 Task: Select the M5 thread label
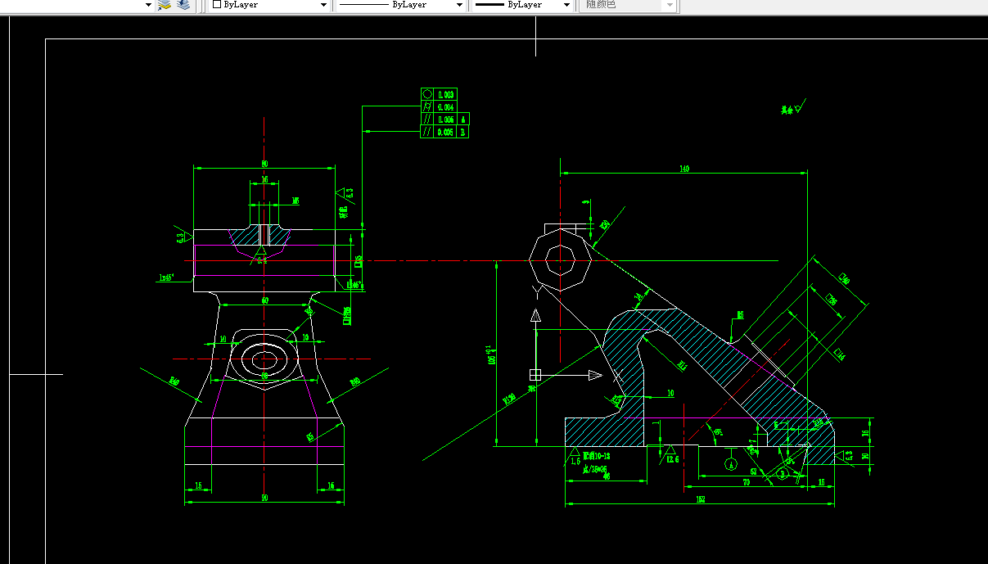point(295,200)
